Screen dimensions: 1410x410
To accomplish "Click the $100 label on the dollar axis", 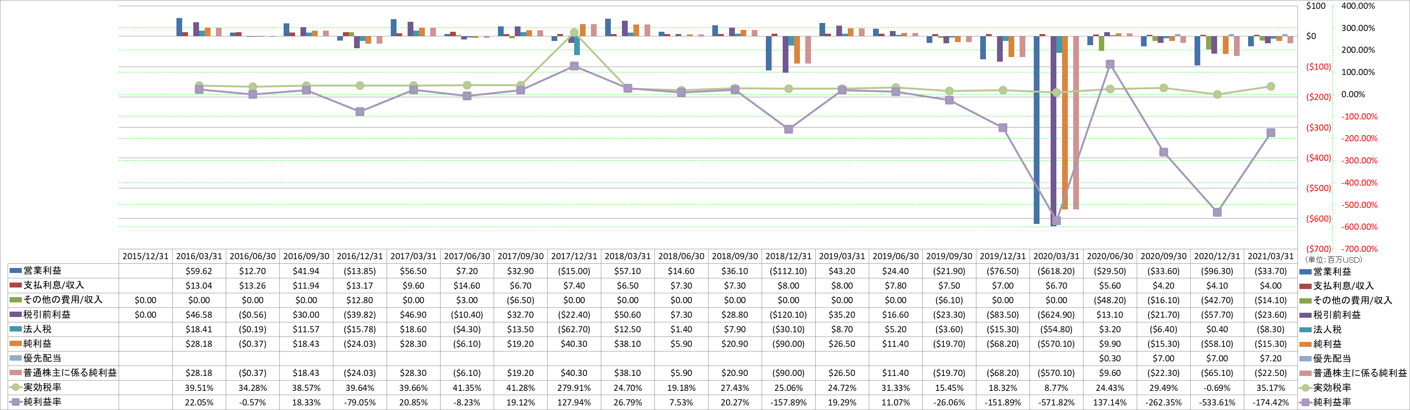I will click(1315, 6).
